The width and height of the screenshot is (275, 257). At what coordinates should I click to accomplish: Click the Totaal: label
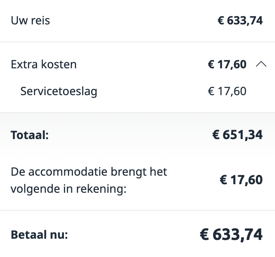pos(30,135)
